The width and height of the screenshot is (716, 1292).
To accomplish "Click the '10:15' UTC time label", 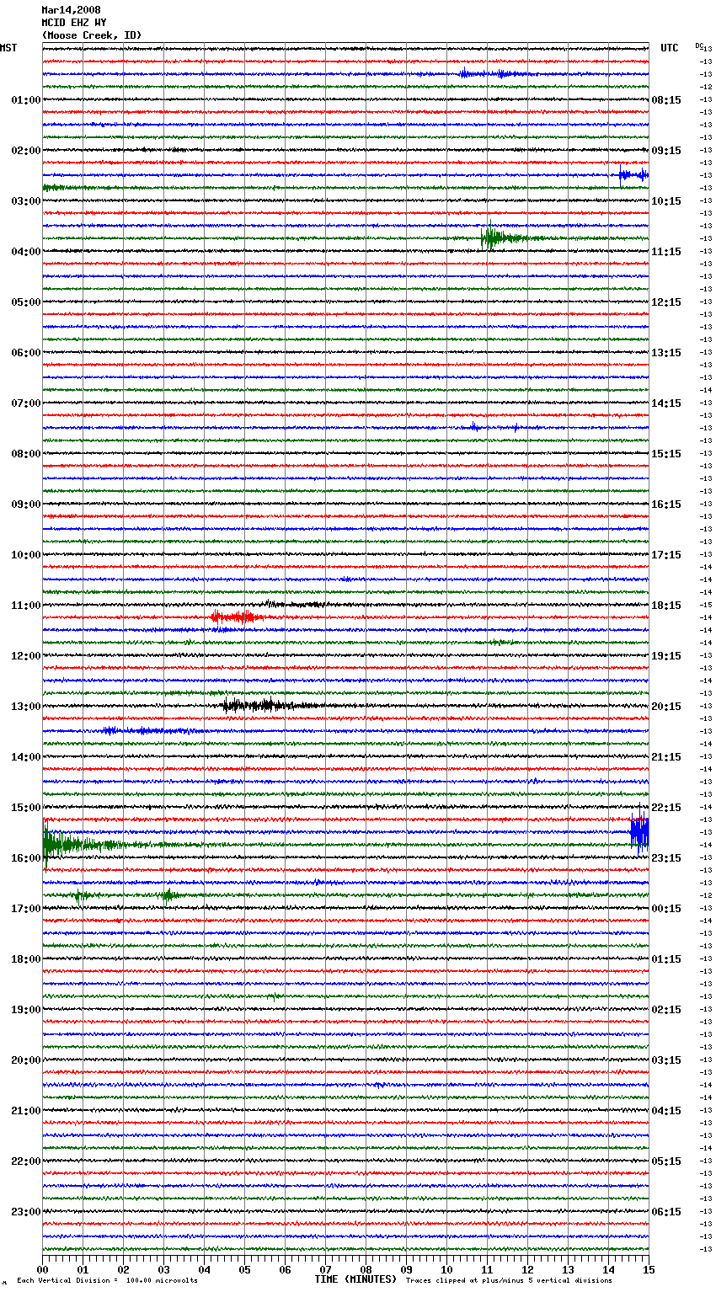I will (x=666, y=201).
